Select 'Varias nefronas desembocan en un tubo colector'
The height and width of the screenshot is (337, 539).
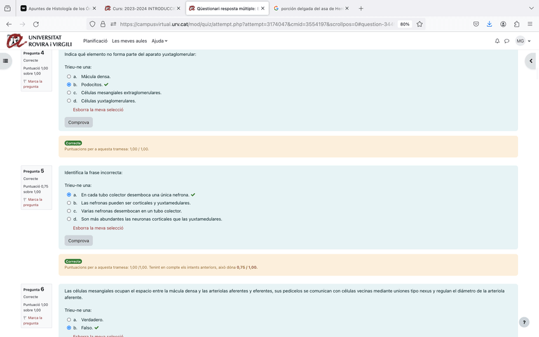tap(69, 211)
